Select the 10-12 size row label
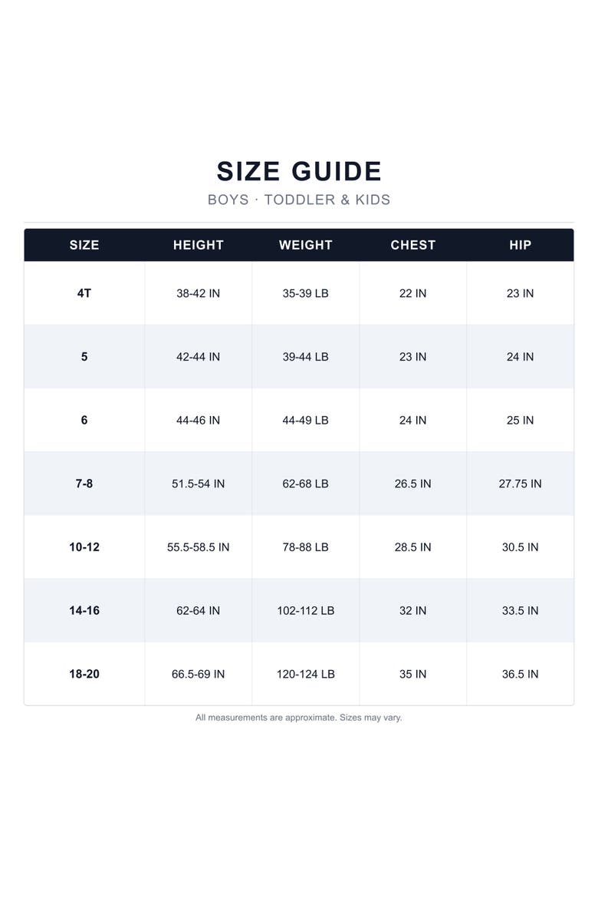 tap(84, 547)
